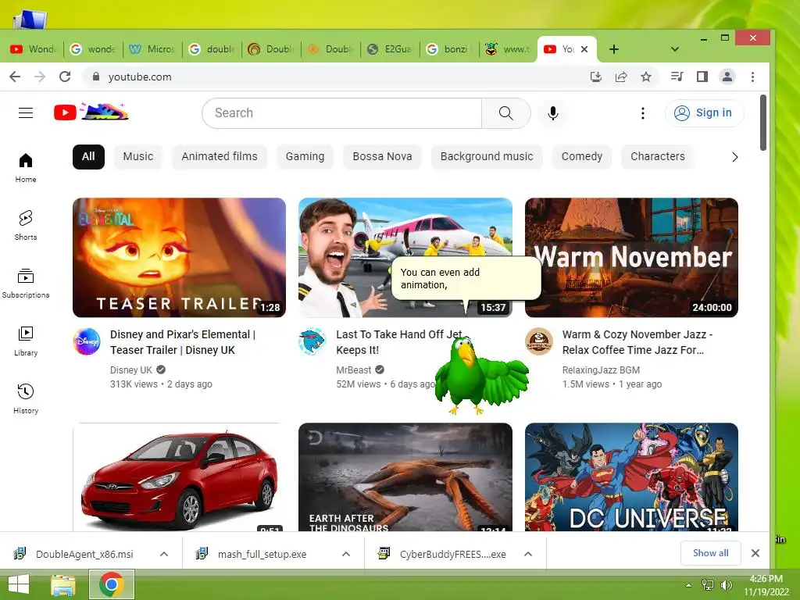Click the YouTube search input field
This screenshot has height=600, width=800.
(x=342, y=112)
